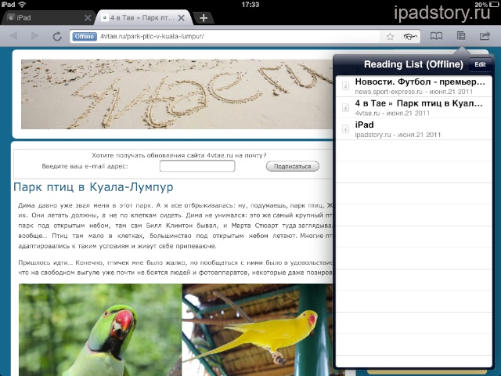Go forward with the forward arrow
The width and height of the screenshot is (501, 376).
click(x=34, y=36)
